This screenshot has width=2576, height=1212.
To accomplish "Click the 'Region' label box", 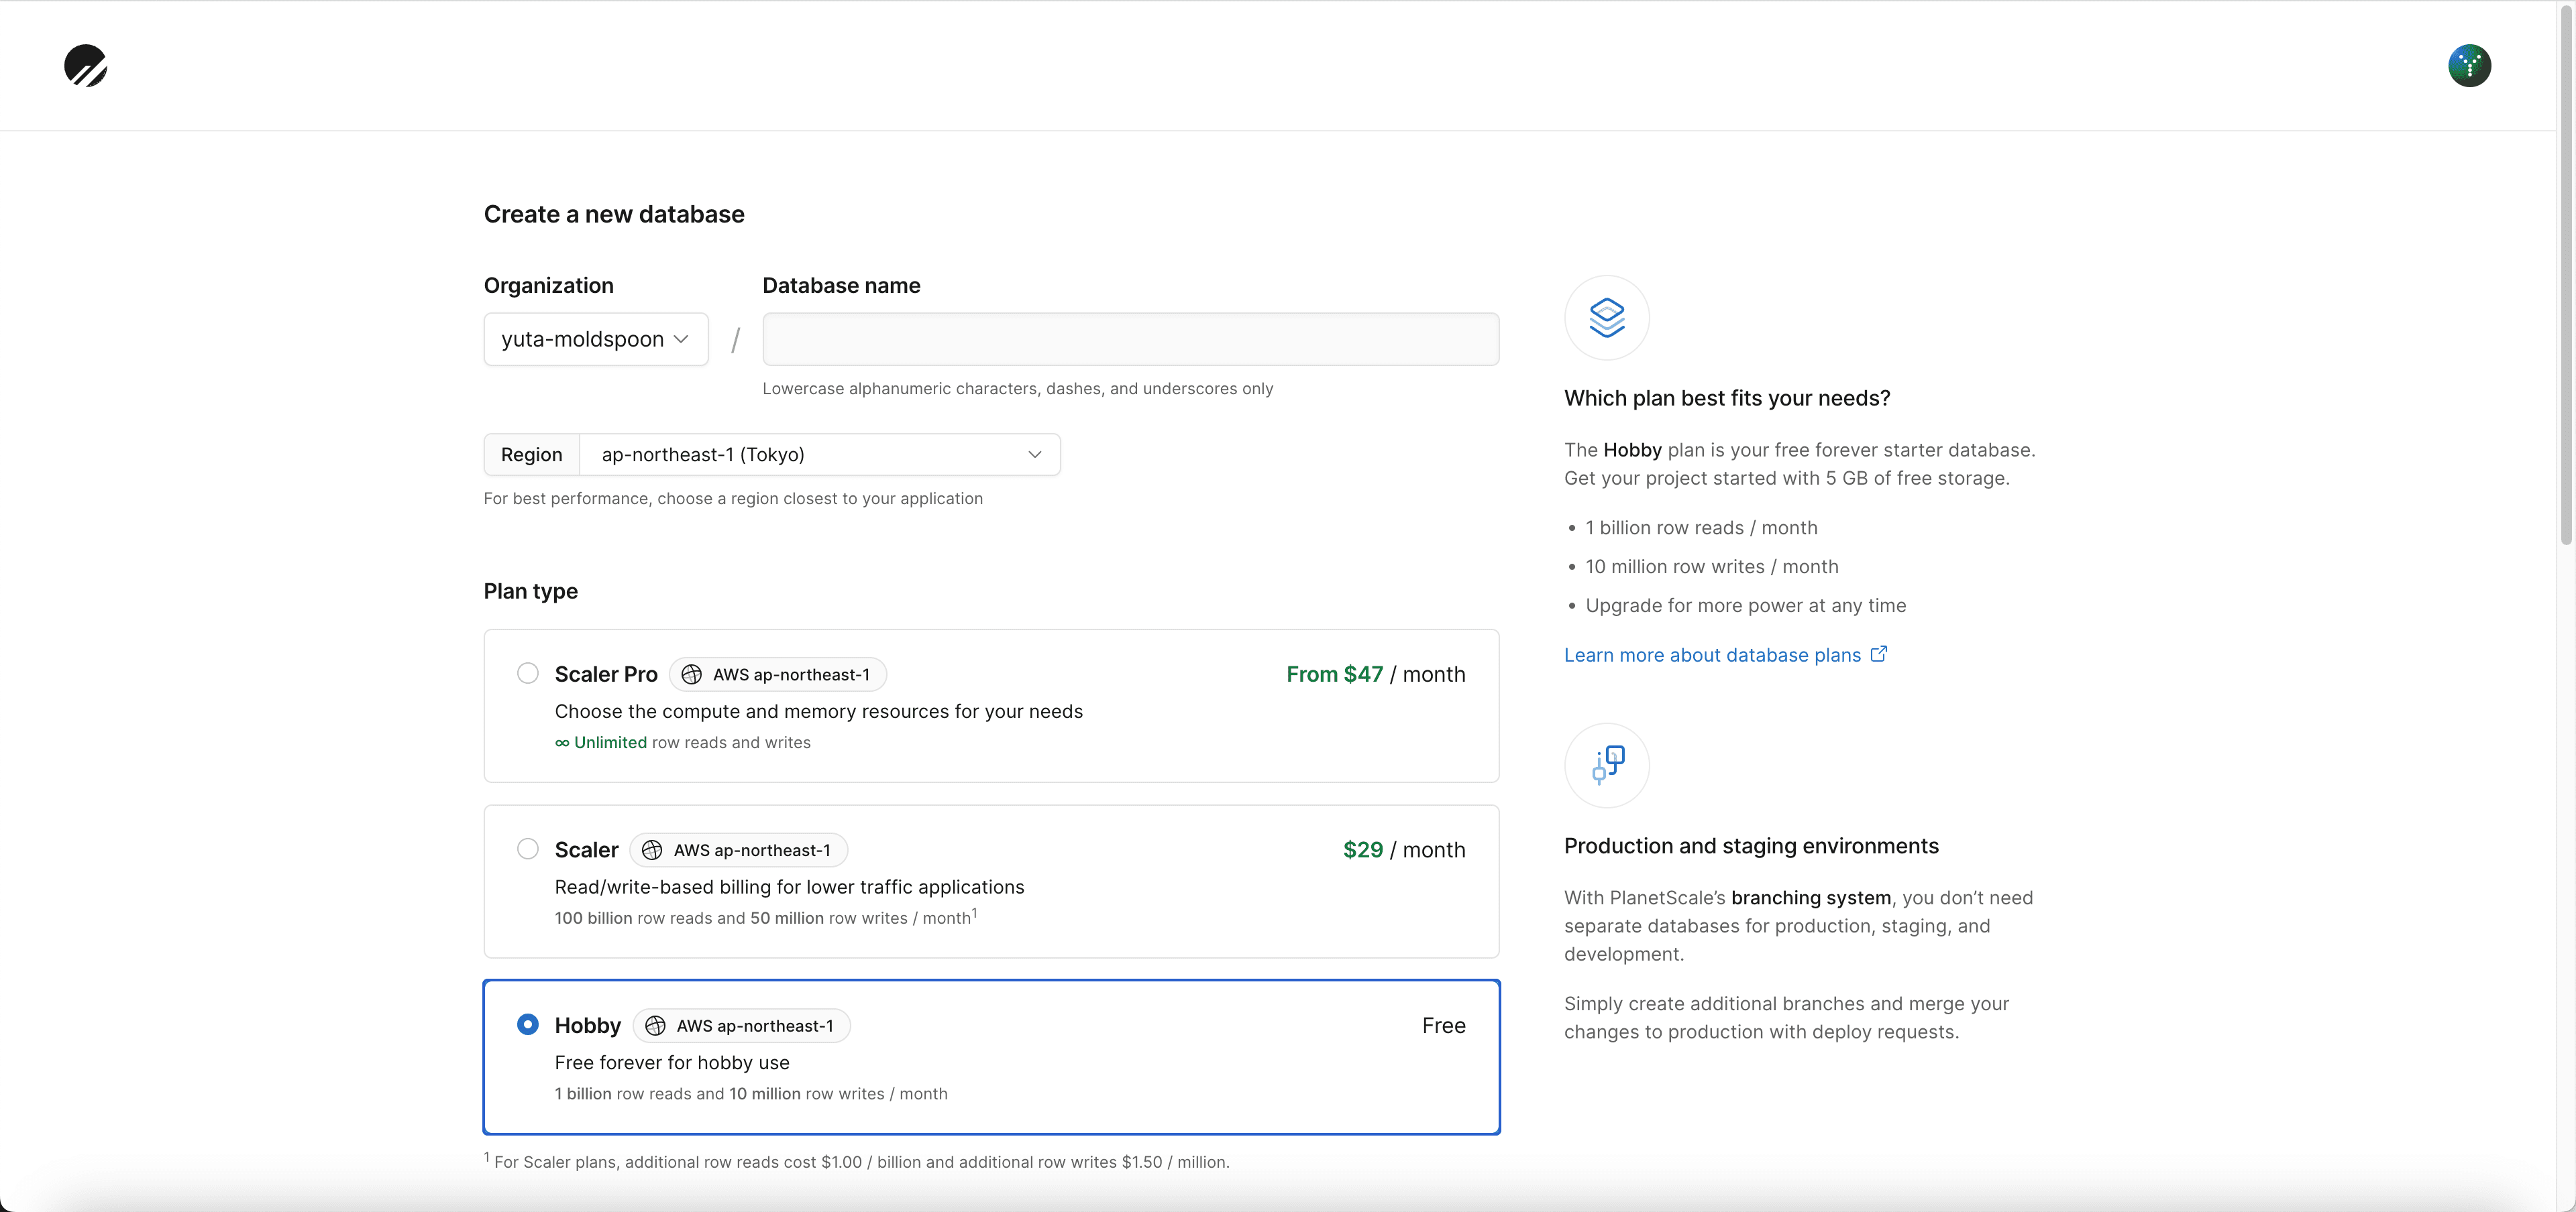I will [532, 454].
